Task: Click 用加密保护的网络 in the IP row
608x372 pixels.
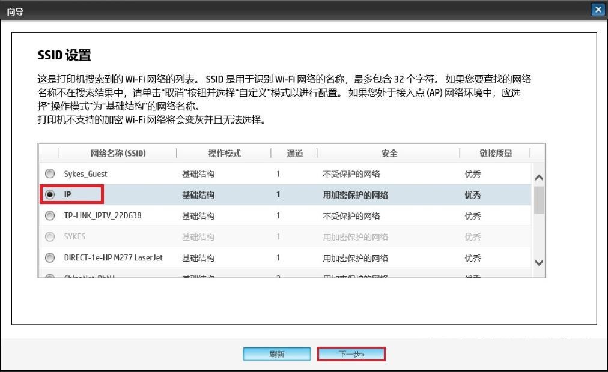Action: (x=355, y=195)
